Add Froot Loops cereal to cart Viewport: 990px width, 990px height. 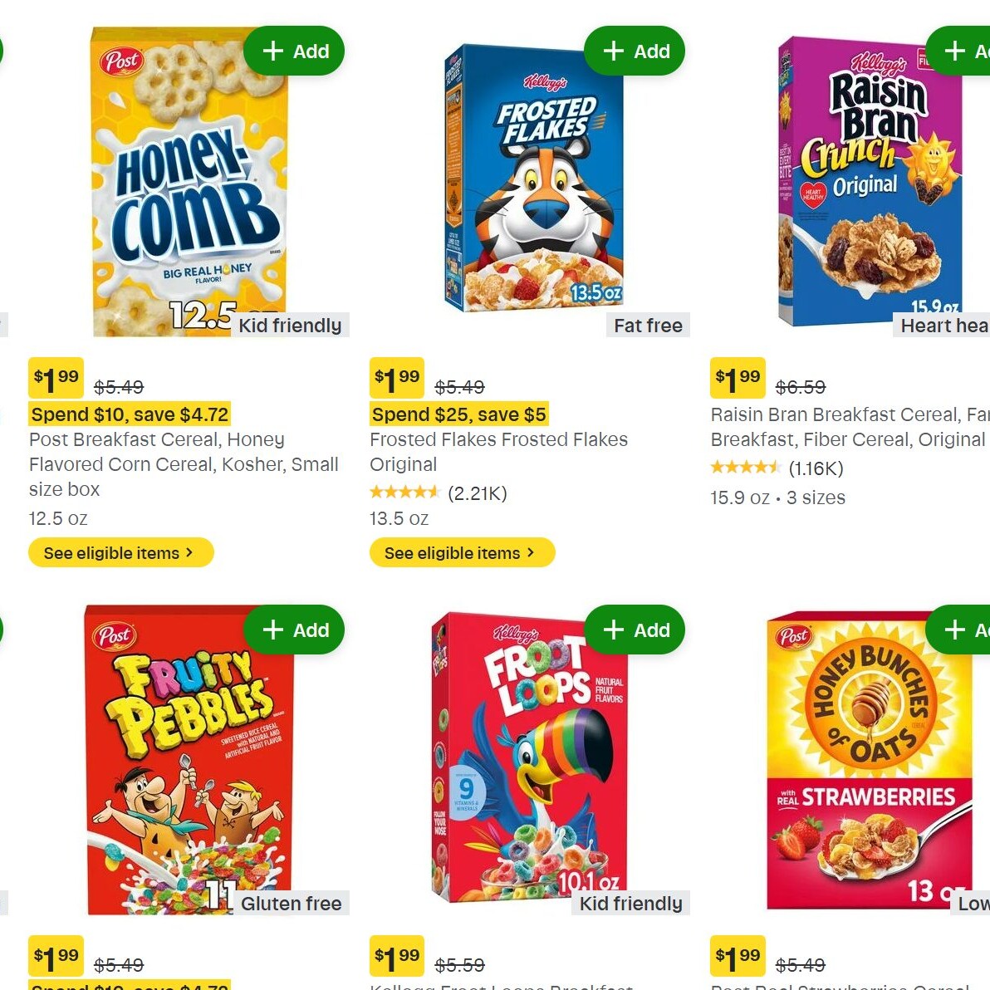point(635,630)
